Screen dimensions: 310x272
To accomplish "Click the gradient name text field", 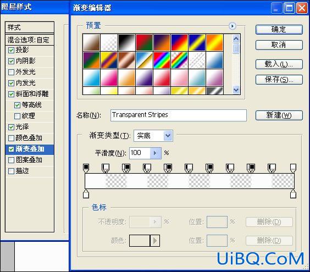I will pos(179,115).
